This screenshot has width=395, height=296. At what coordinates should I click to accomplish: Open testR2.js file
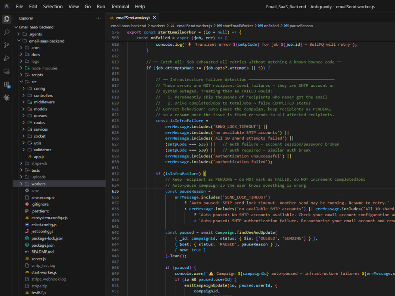click(39, 292)
